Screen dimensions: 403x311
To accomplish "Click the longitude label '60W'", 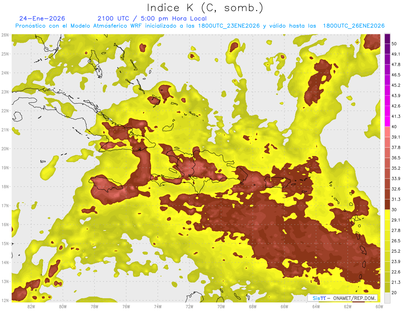I will pos(379,306).
